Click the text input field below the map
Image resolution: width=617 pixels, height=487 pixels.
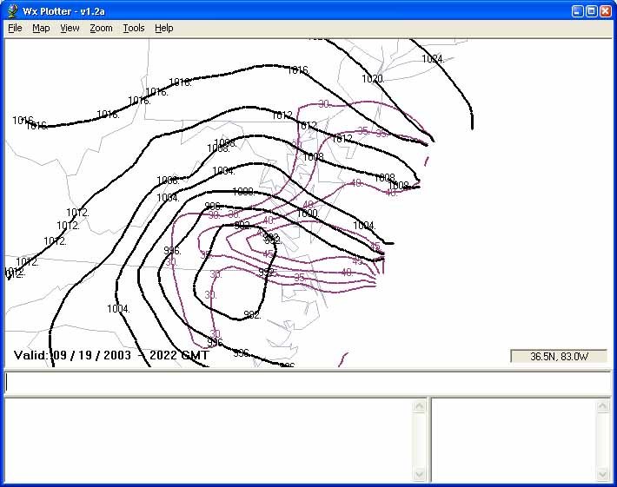pos(308,382)
